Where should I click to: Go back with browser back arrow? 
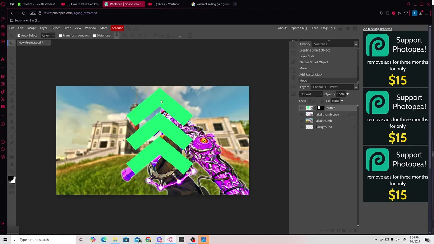click(12, 13)
